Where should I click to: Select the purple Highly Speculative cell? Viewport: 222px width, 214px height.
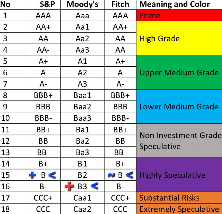point(179,175)
